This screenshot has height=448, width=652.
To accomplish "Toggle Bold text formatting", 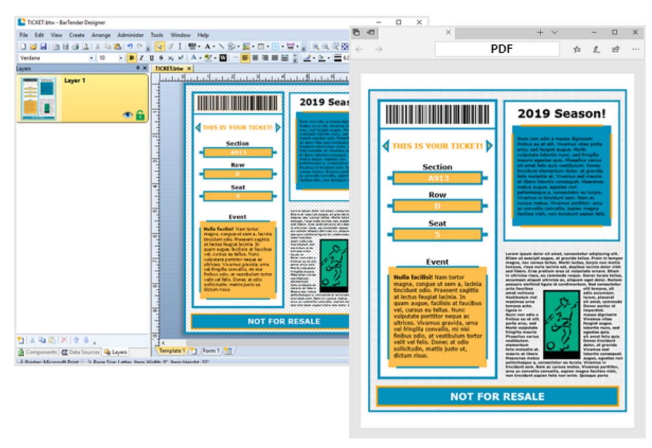I will pyautogui.click(x=131, y=58).
